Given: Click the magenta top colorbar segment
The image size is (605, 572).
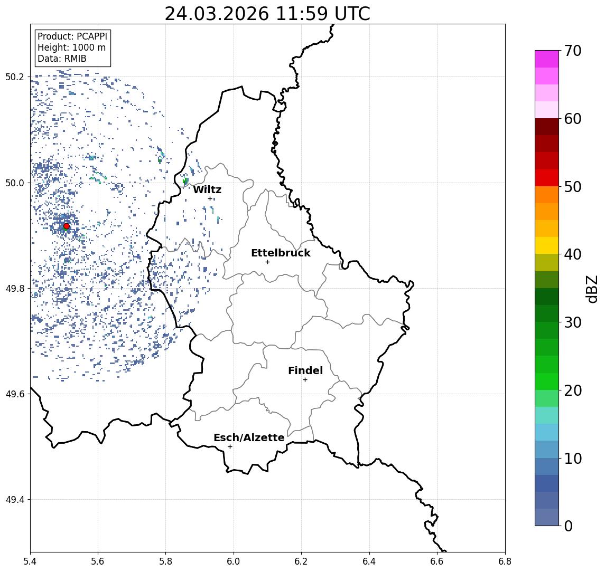Looking at the screenshot, I should click(x=547, y=59).
